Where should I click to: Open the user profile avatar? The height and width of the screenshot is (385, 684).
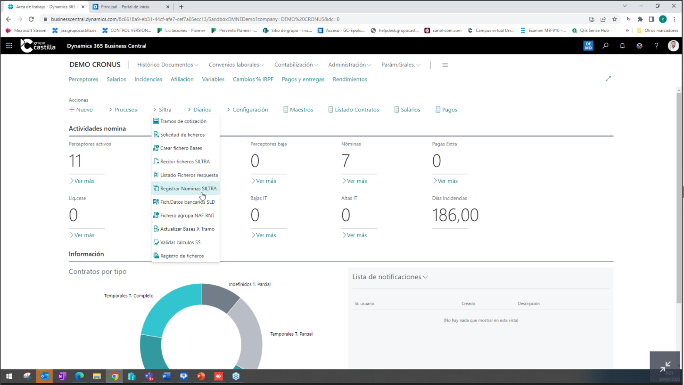pyautogui.click(x=673, y=46)
